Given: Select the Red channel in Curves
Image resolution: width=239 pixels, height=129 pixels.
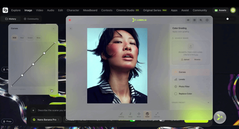Looking at the screenshot, I should [22, 38].
